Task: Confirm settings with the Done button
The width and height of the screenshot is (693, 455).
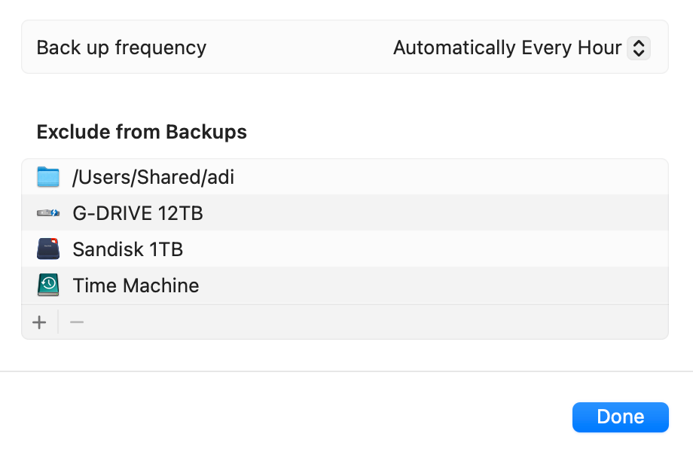Action: click(x=620, y=417)
